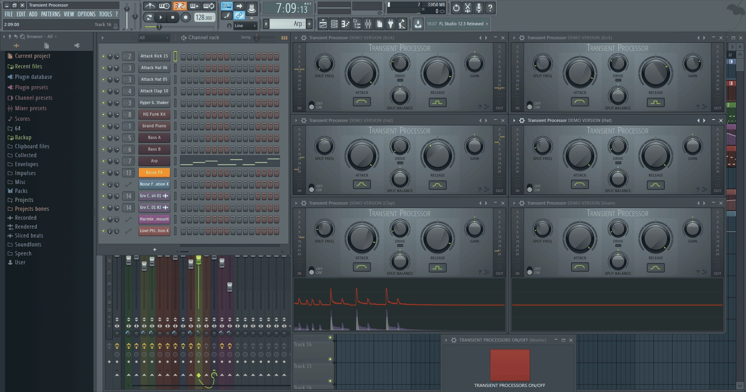The width and height of the screenshot is (746, 392).
Task: Toggle the metronome icon
Action: click(150, 6)
